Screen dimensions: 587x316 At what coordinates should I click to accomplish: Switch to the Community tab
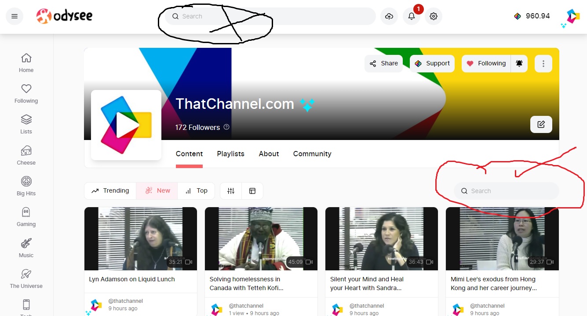(312, 154)
